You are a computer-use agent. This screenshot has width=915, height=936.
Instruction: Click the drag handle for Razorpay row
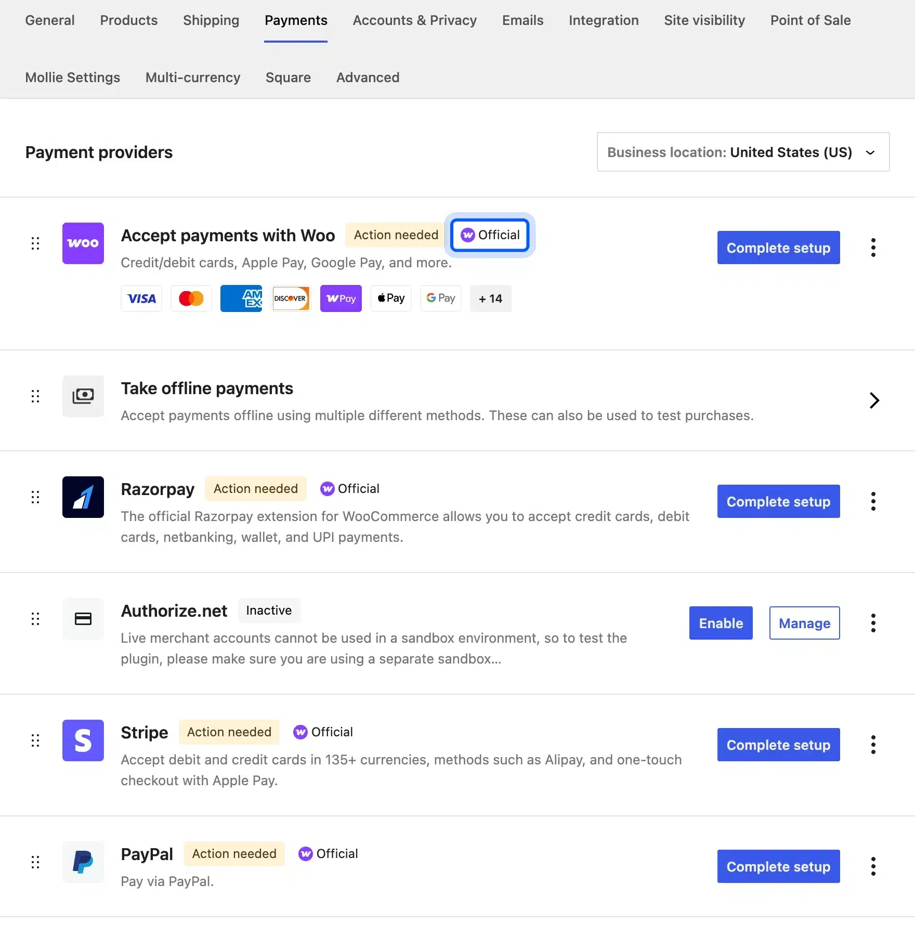click(x=35, y=497)
